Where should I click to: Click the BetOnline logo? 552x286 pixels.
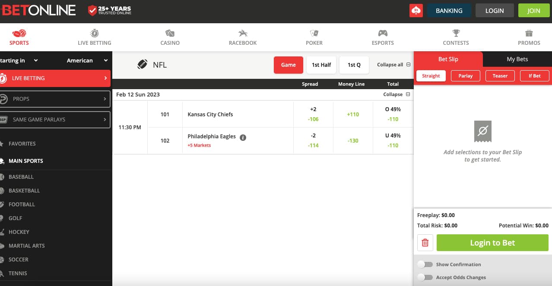tap(38, 10)
